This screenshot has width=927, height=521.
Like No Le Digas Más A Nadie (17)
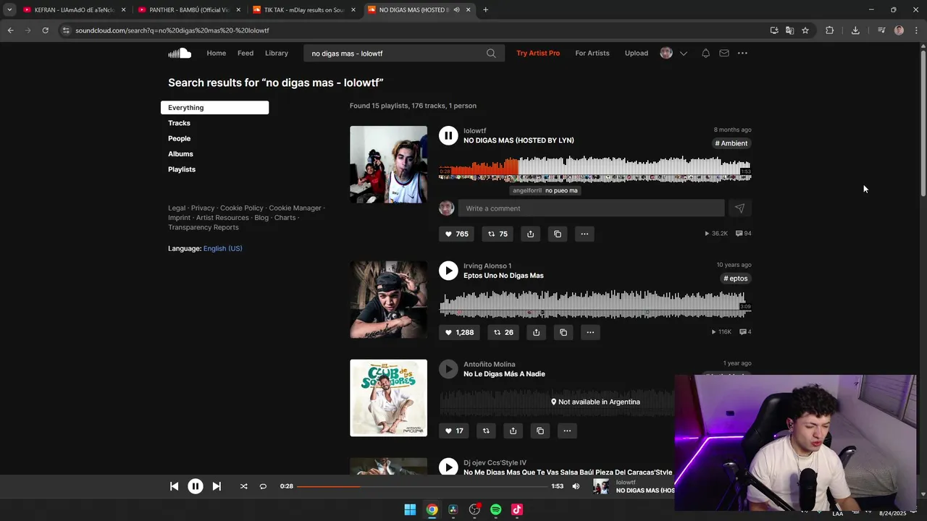pyautogui.click(x=454, y=431)
